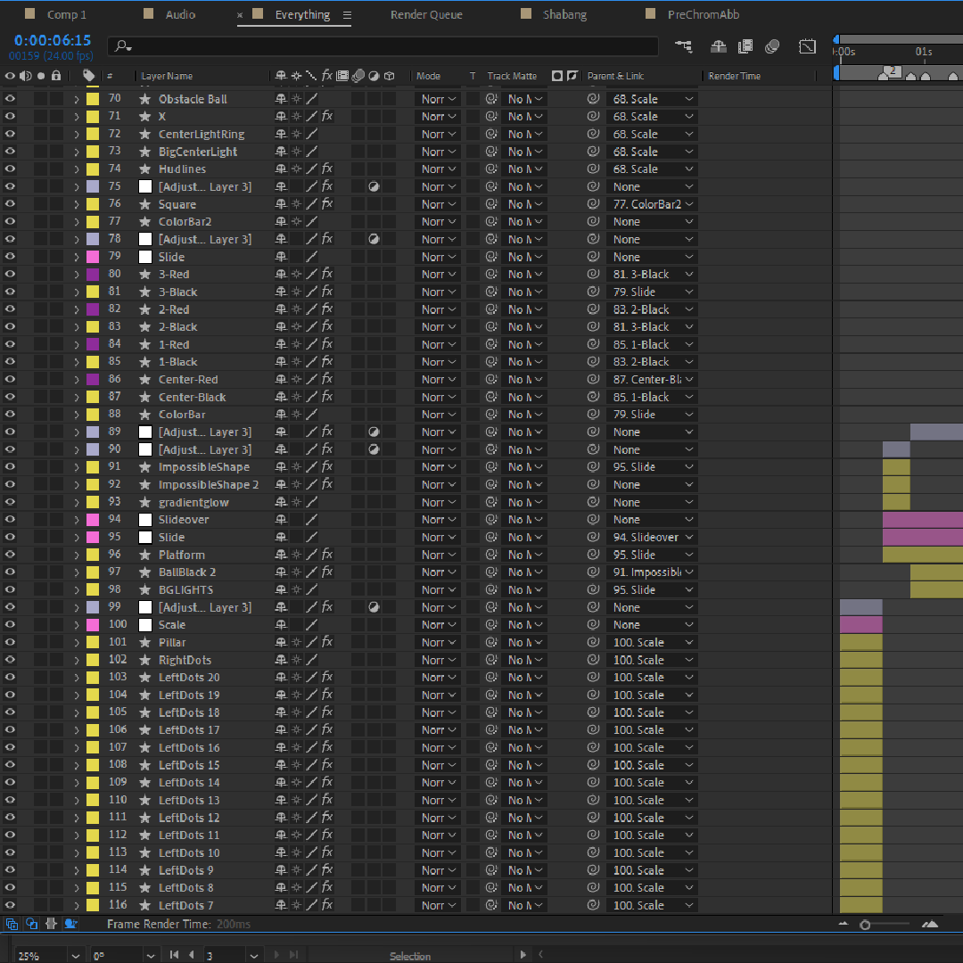Click the timeline marker labeled 2
Viewport: 963px width, 963px height.
pyautogui.click(x=893, y=72)
